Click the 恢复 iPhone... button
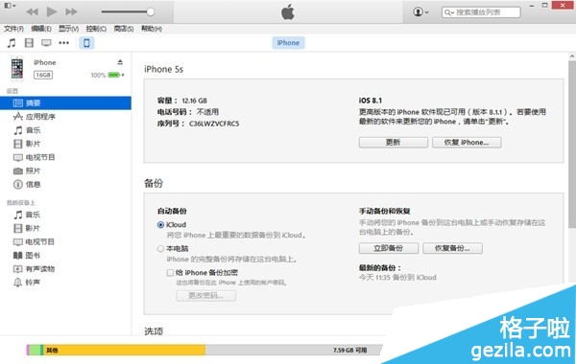This screenshot has width=576, height=364. tap(467, 142)
